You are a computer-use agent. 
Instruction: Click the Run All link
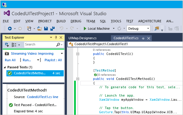point(10,60)
